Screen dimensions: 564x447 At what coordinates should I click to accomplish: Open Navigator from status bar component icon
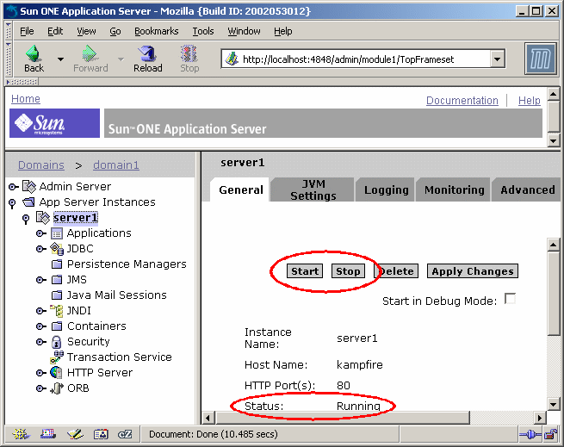21,434
